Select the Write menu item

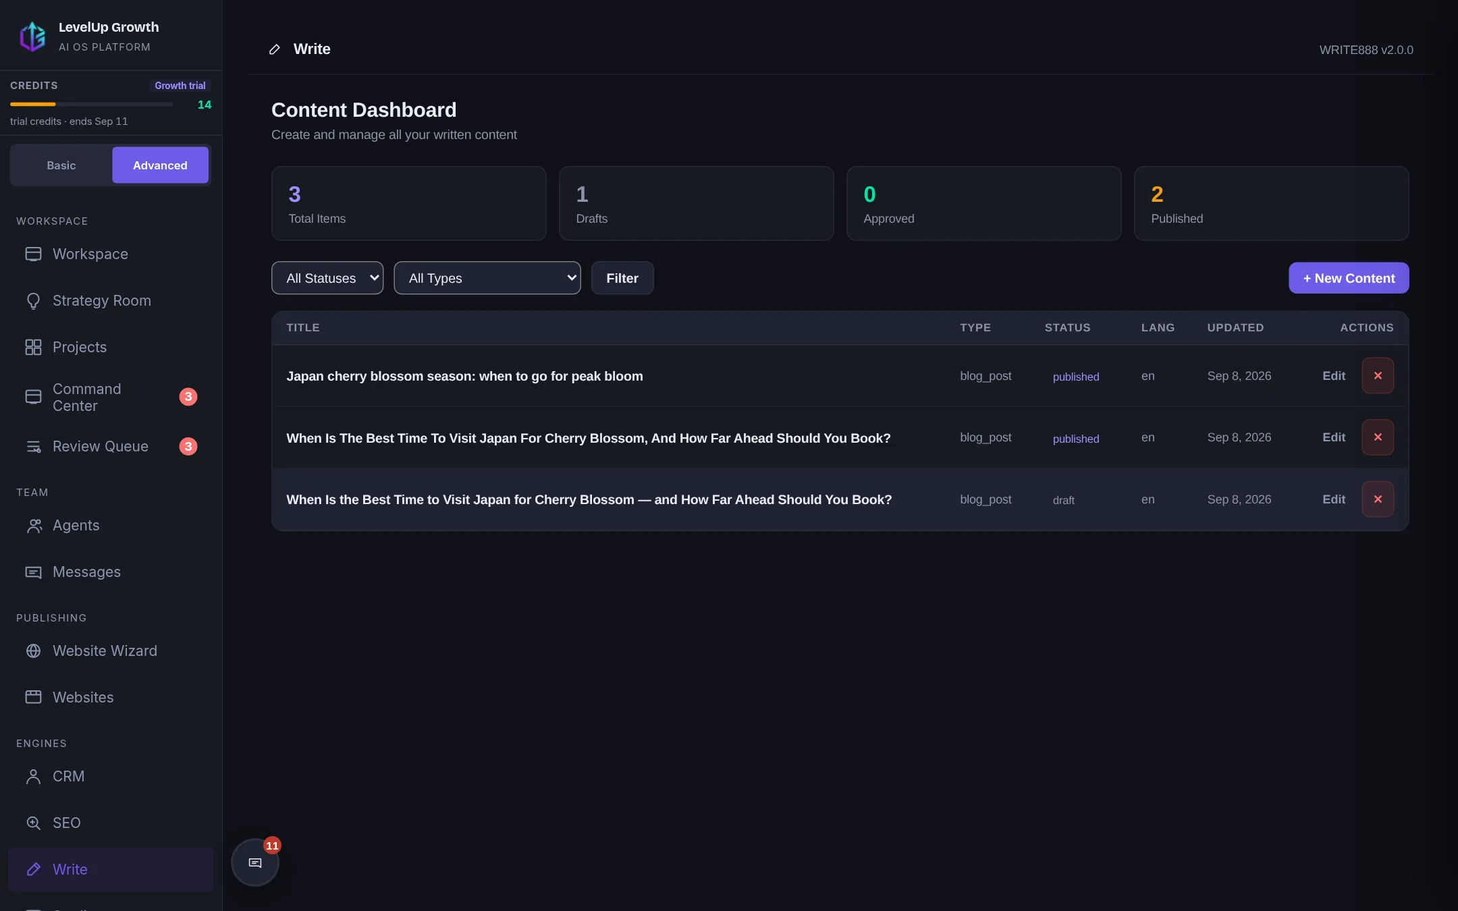(111, 869)
